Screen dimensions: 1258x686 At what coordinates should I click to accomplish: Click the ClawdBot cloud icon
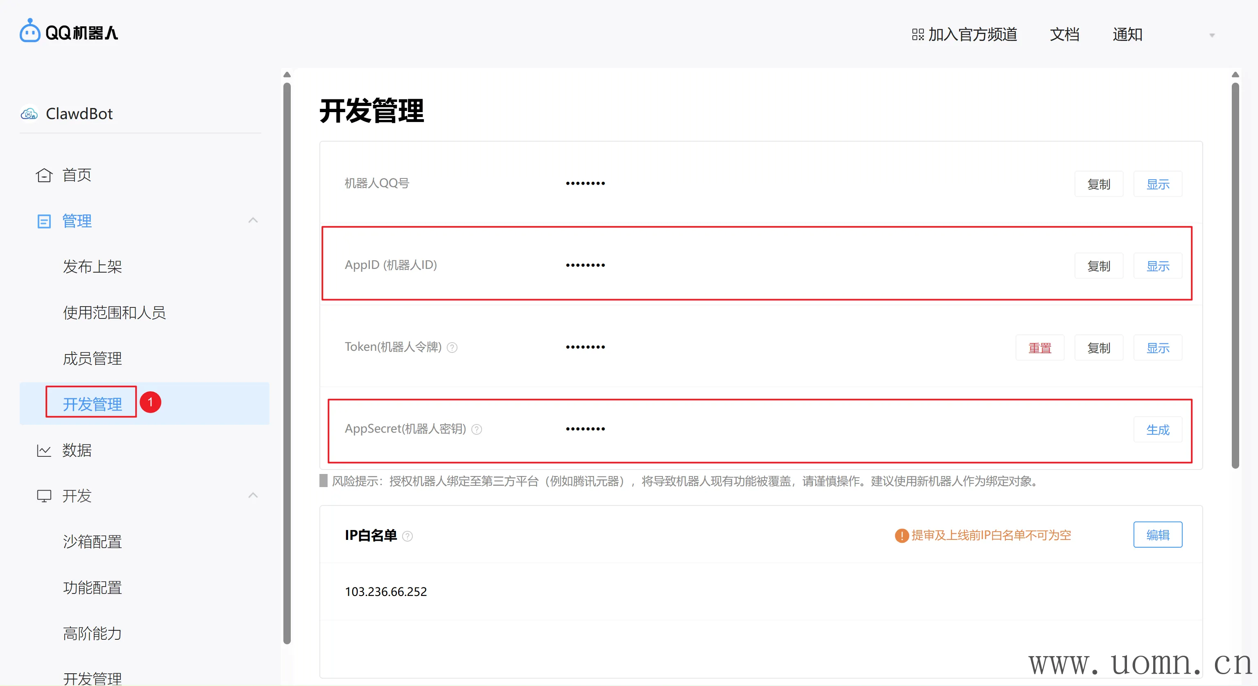point(29,114)
